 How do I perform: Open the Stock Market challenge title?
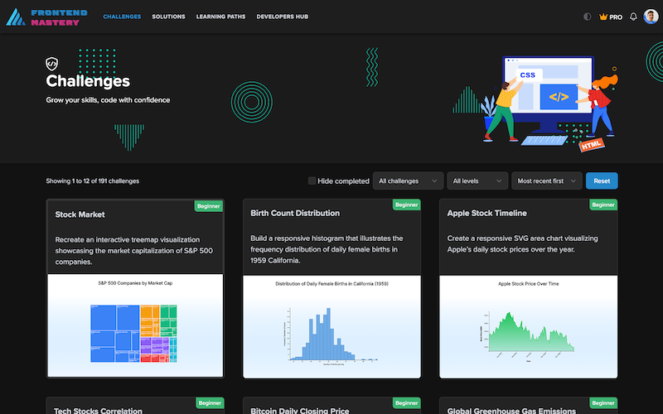(80, 214)
